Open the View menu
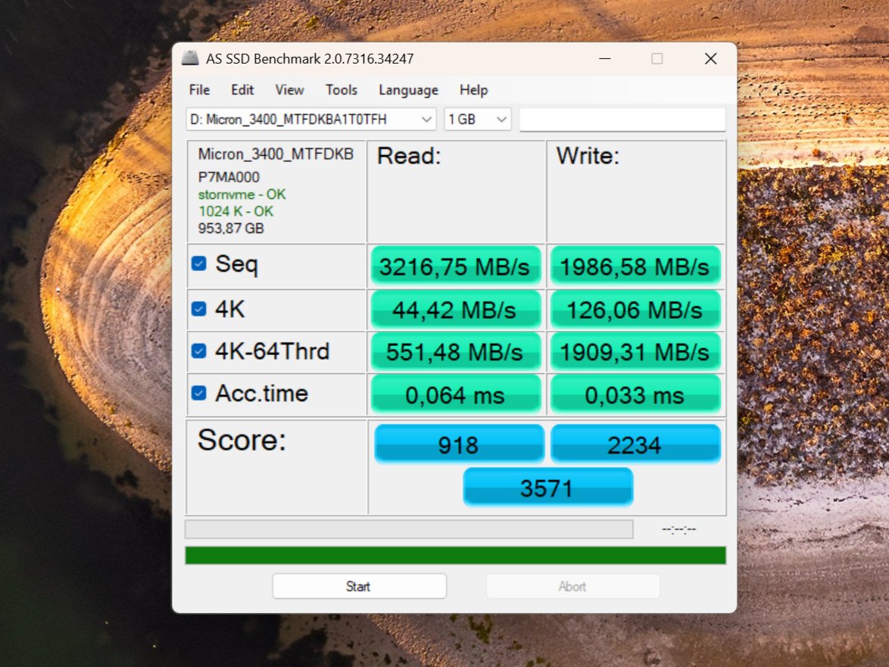This screenshot has width=889, height=667. coord(289,90)
